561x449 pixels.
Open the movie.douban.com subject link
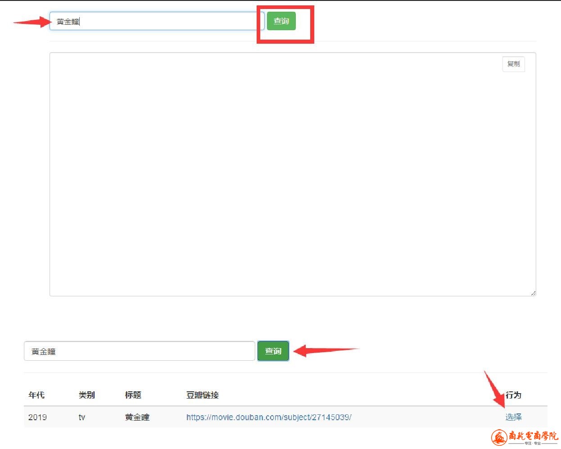point(269,417)
